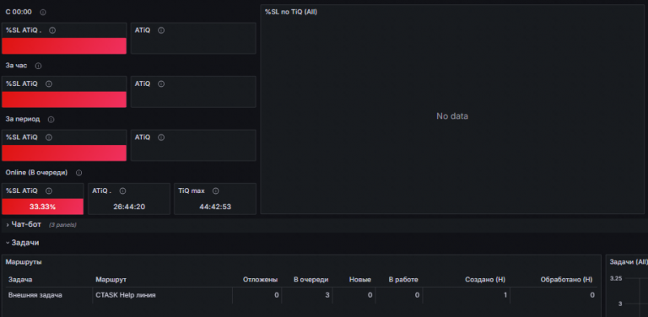
Task: Click the No data message
Action: (452, 116)
